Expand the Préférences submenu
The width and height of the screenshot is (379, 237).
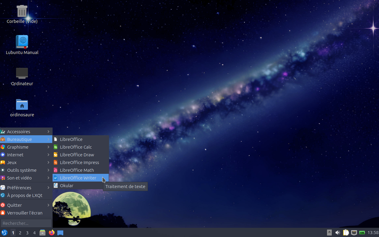pos(26,188)
